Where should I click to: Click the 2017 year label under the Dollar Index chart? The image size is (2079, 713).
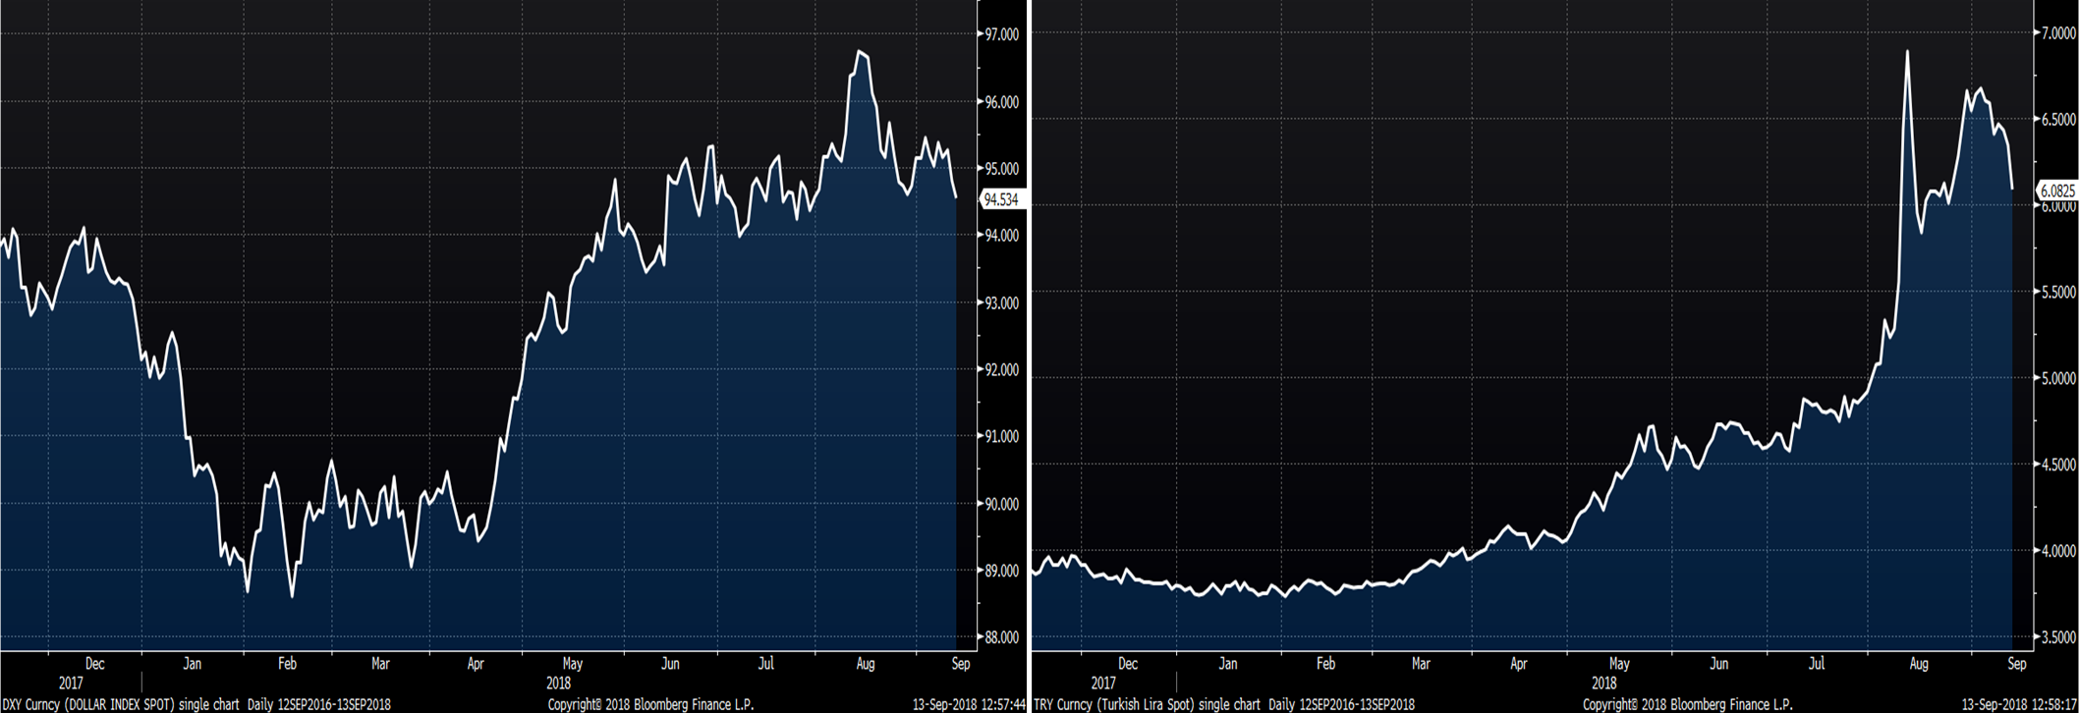71,683
